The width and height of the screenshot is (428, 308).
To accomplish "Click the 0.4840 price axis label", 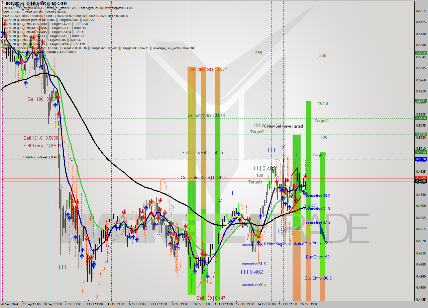I will 420,195.
